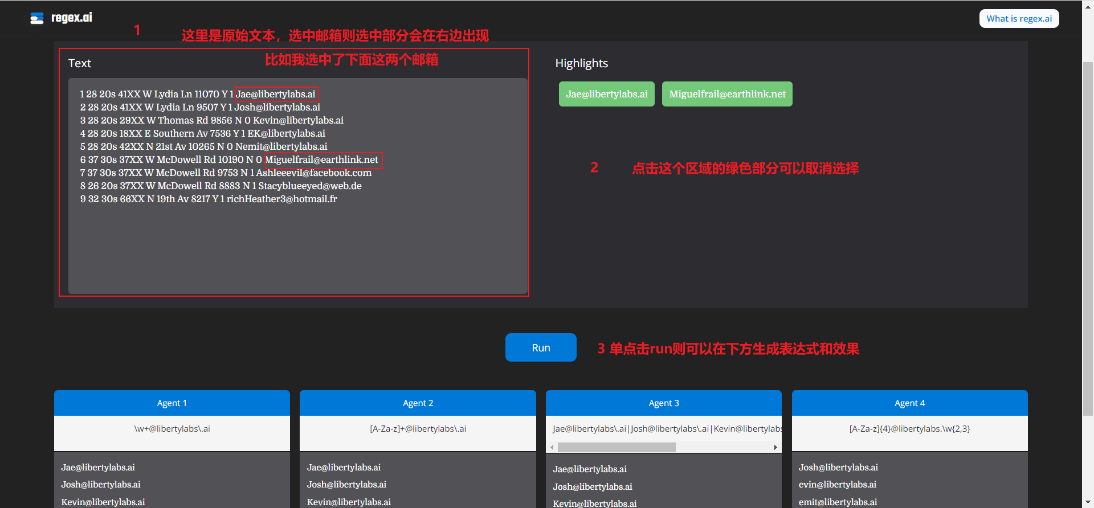
Task: Click Kevin@libertylabs.ai in Agent 2 results
Action: pos(349,502)
